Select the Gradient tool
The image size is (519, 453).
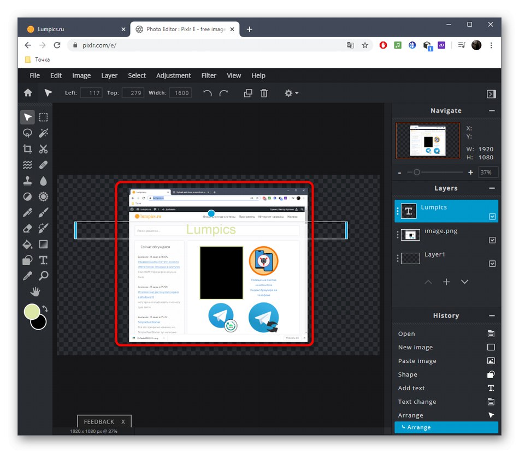(x=43, y=244)
